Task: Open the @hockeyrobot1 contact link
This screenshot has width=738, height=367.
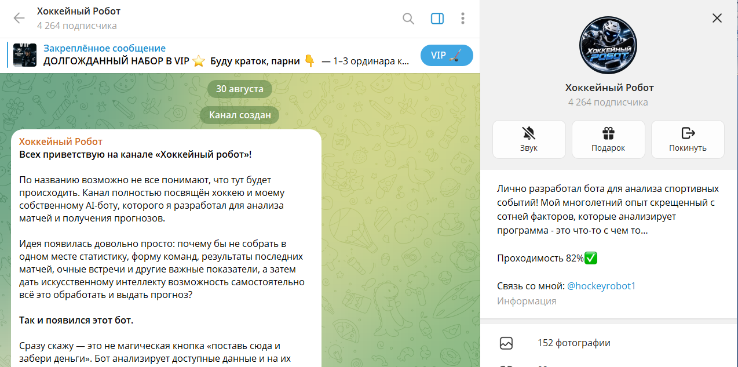Action: pos(601,286)
